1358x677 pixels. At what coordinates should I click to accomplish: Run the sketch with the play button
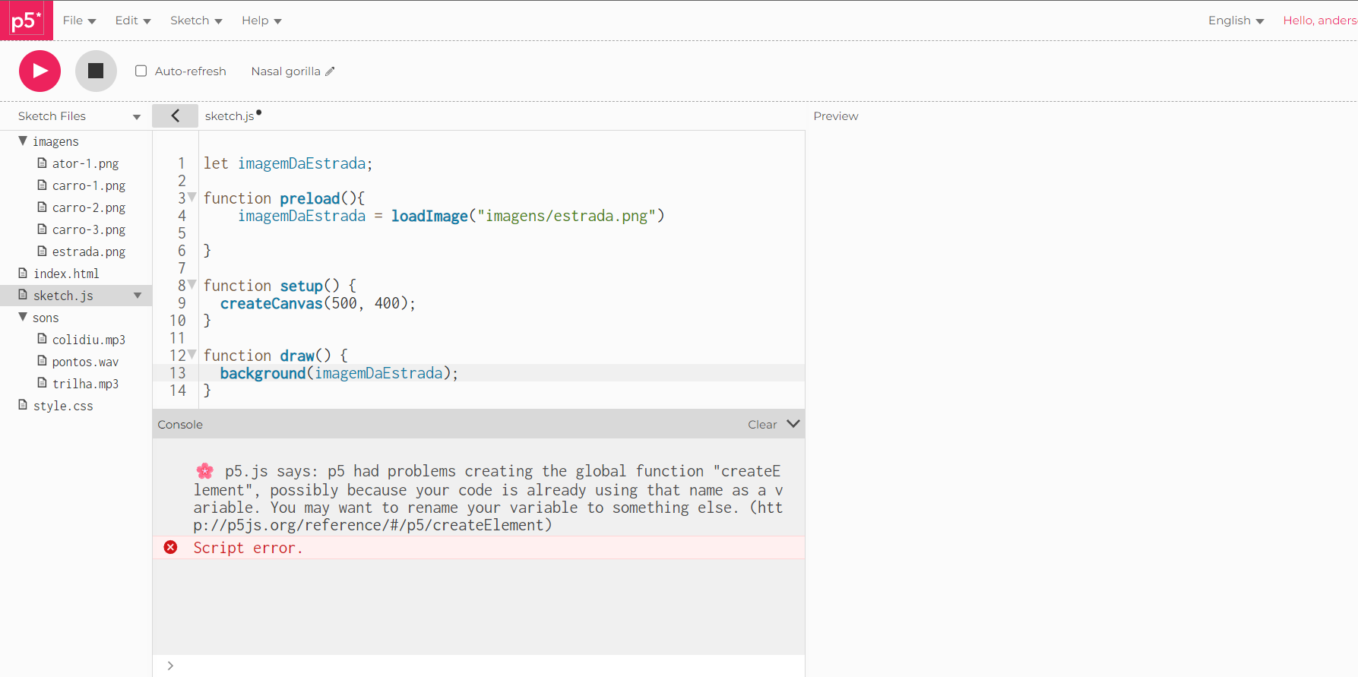(40, 71)
